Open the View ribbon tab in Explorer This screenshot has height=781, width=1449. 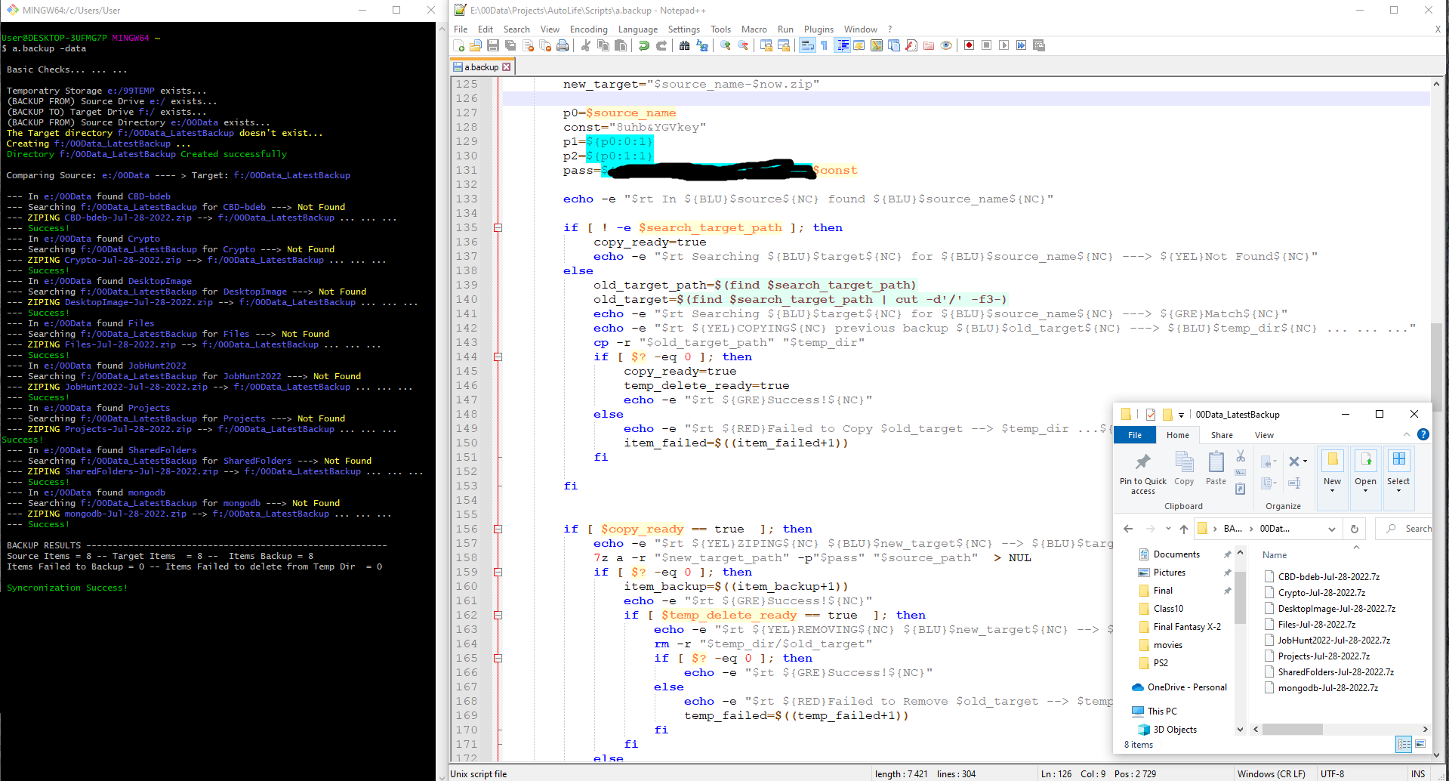point(1264,435)
